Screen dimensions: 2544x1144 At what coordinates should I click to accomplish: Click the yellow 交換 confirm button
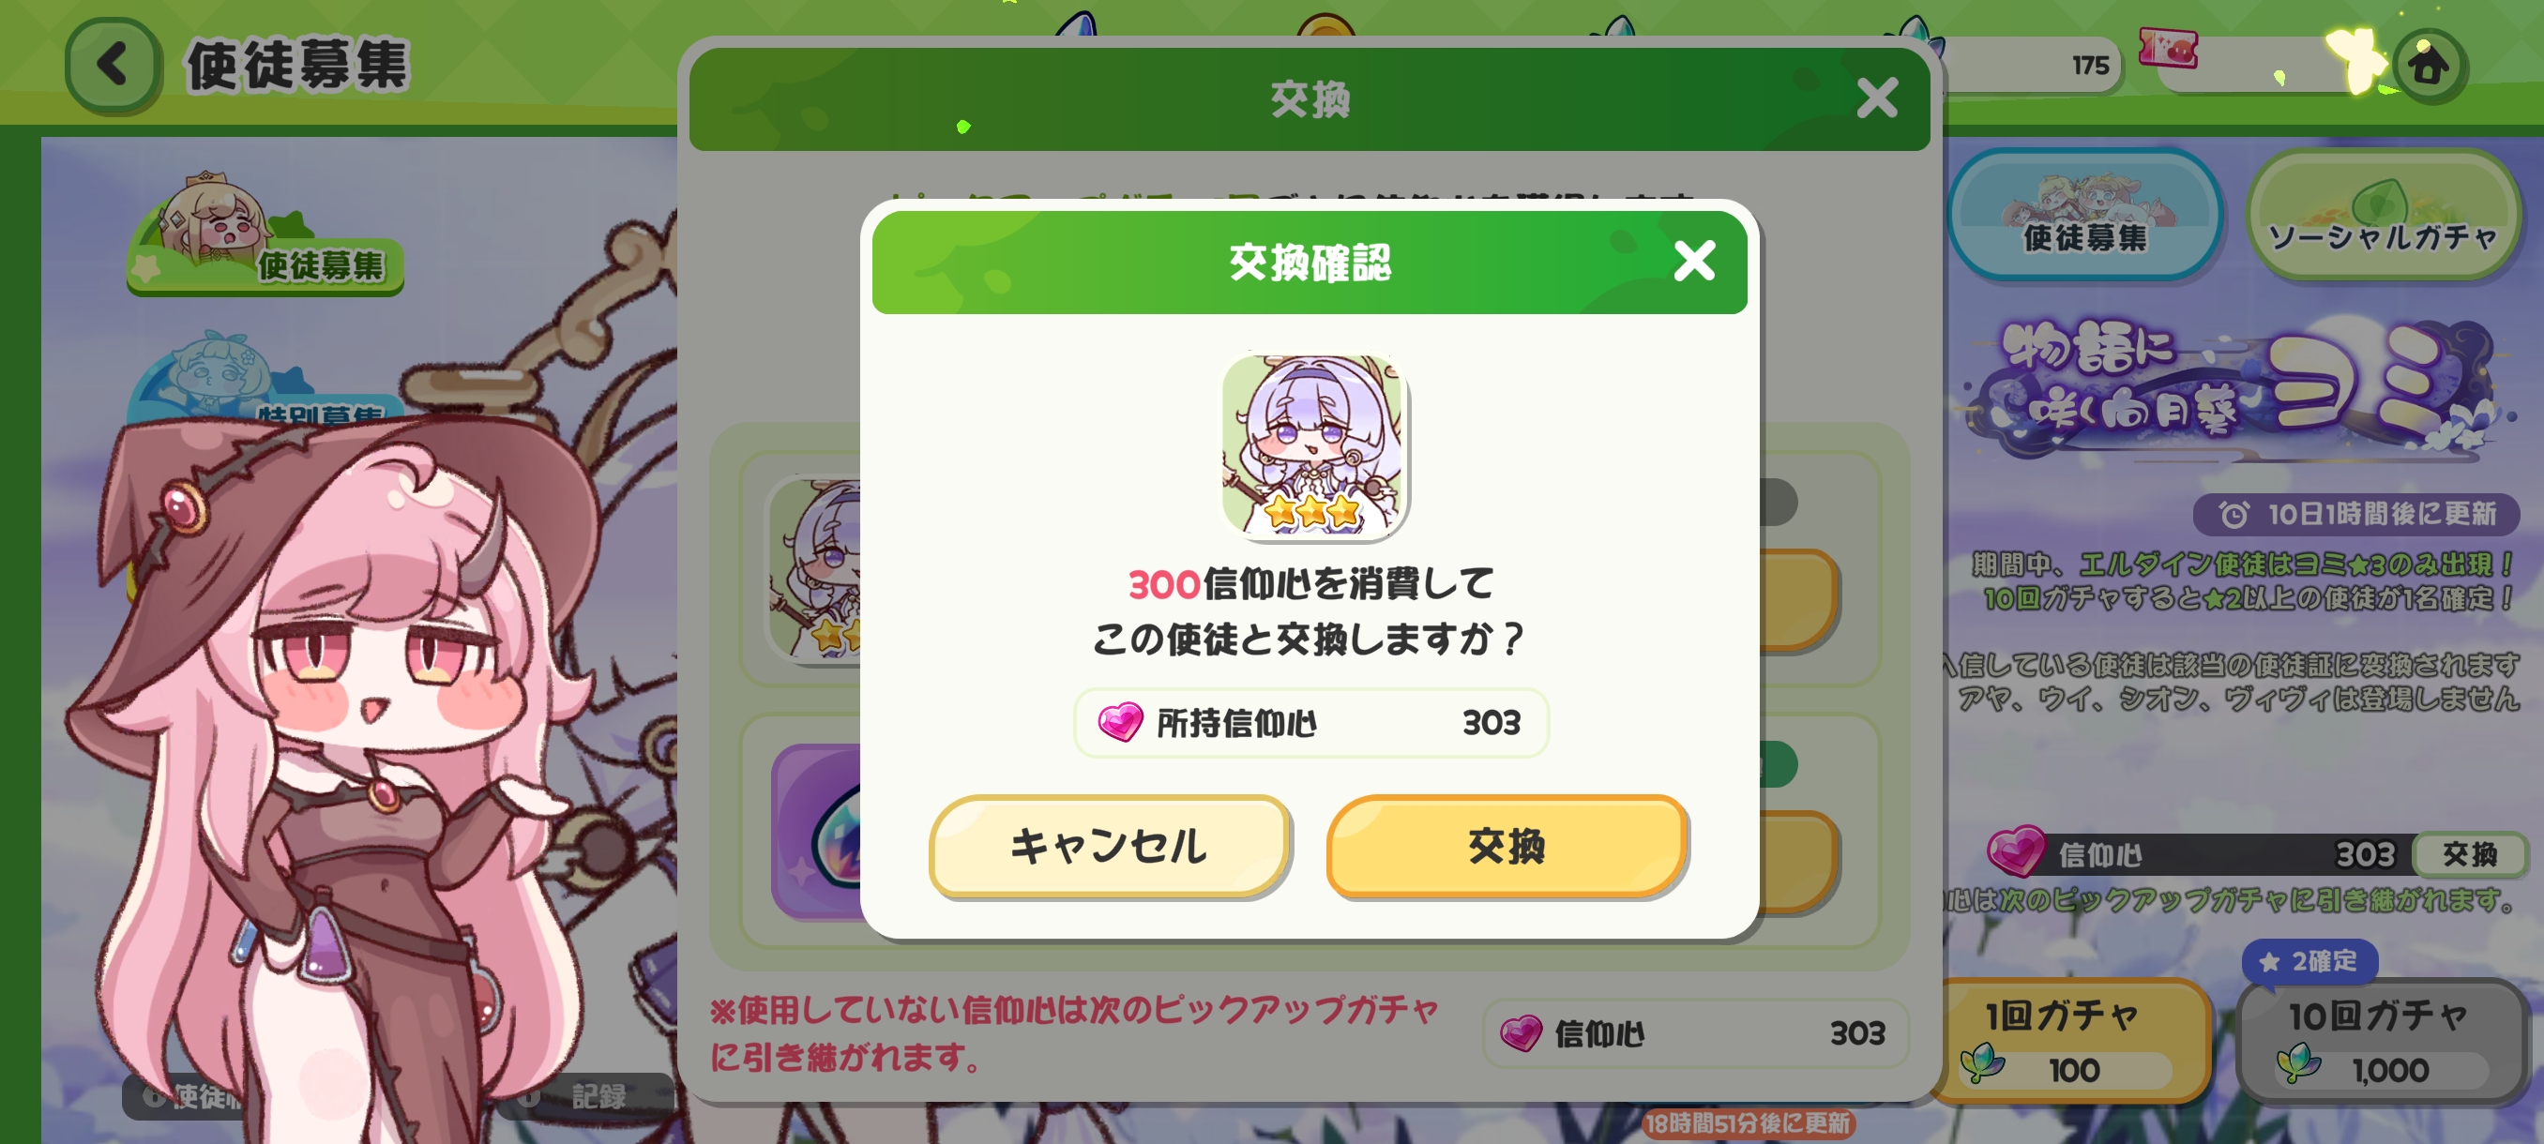click(x=1507, y=846)
